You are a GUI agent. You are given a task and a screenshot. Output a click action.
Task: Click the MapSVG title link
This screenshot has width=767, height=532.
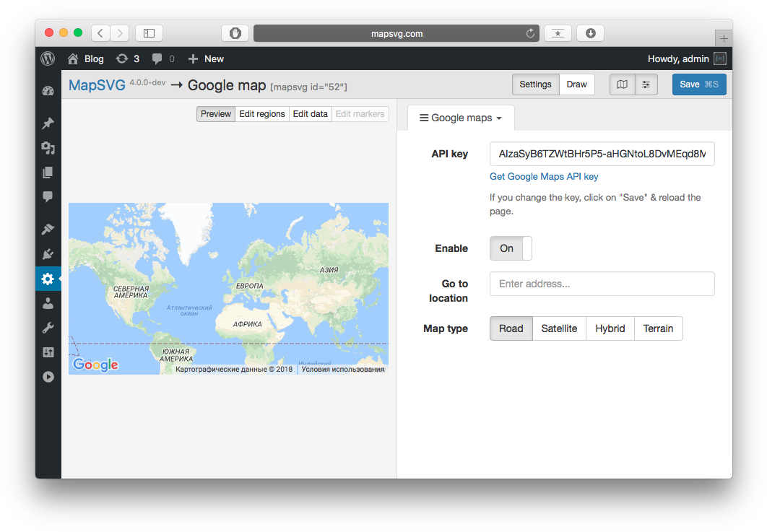[97, 85]
